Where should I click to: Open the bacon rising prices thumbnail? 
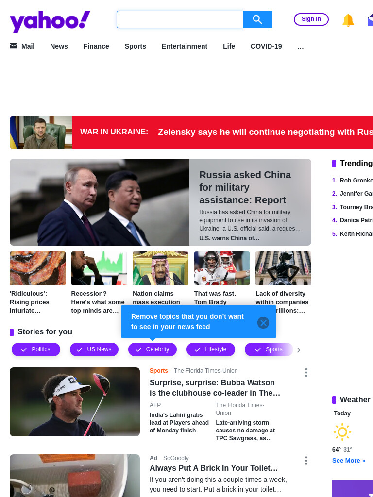tap(37, 268)
